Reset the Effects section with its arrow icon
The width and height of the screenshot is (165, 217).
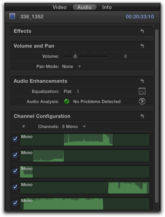pos(142,31)
